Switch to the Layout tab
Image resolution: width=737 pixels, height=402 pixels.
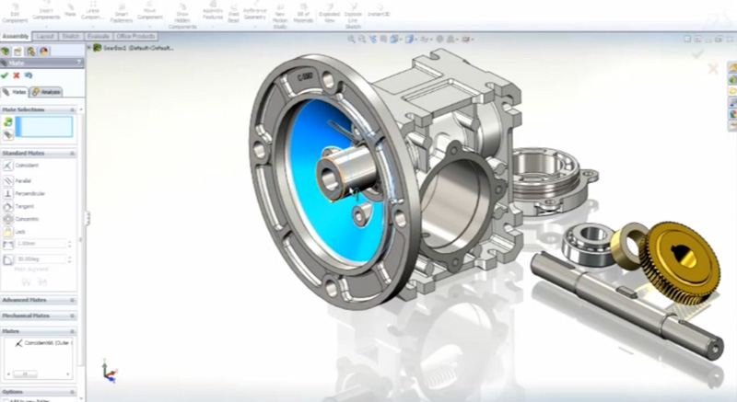tap(45, 36)
